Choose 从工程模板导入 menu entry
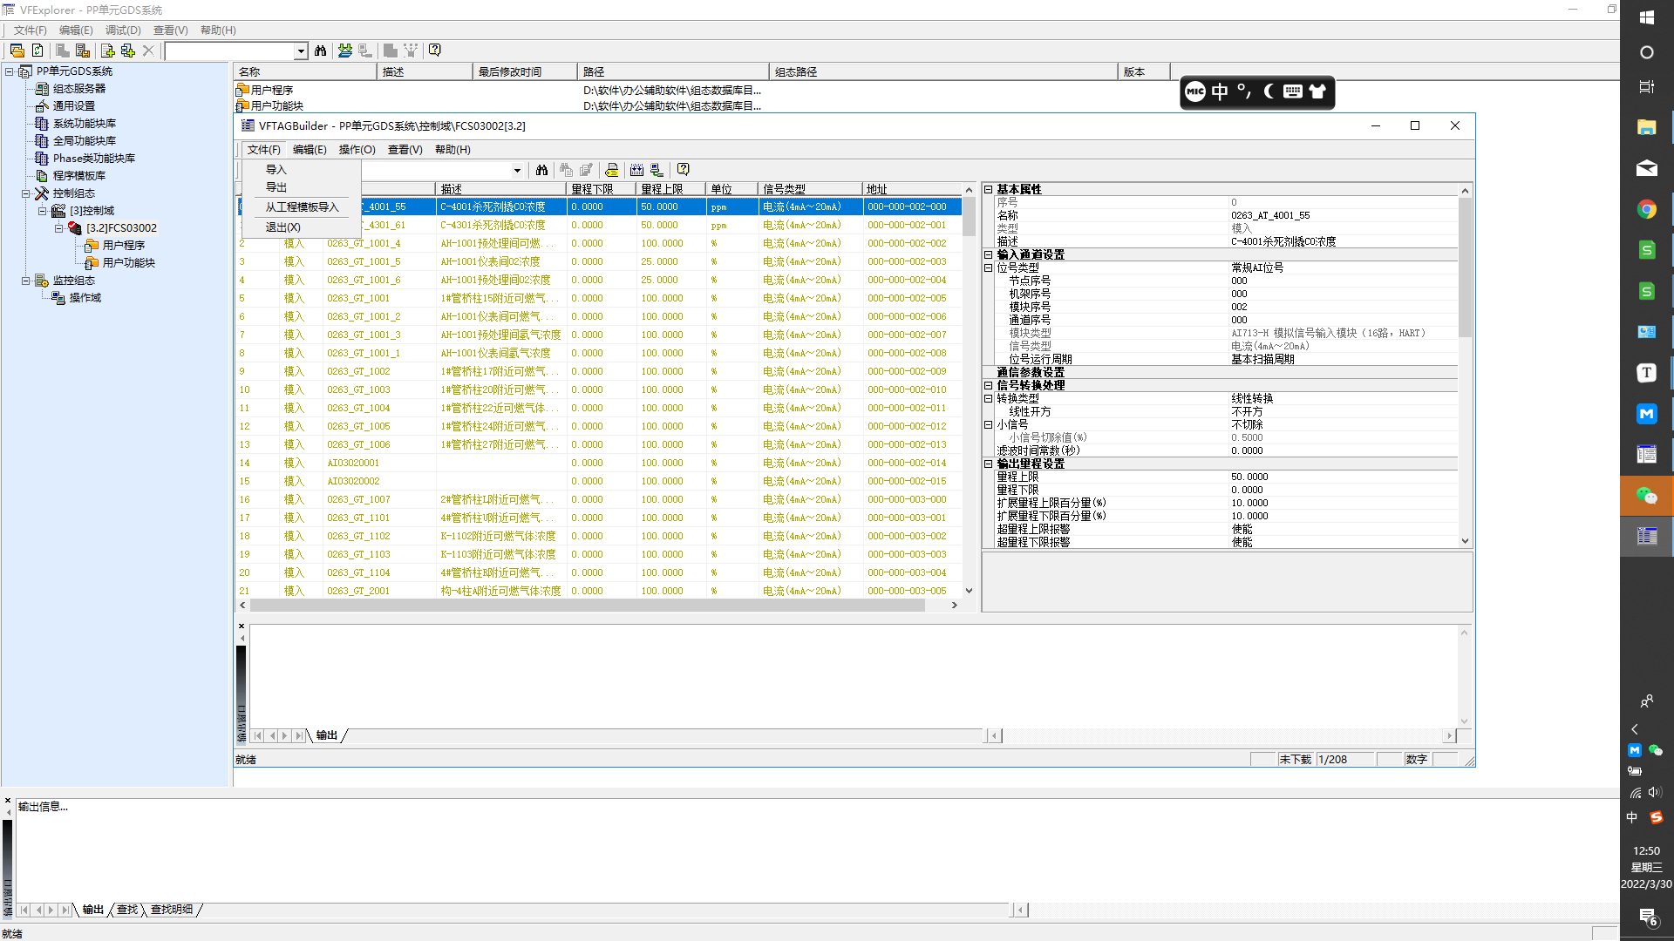The image size is (1674, 941). tap(302, 207)
